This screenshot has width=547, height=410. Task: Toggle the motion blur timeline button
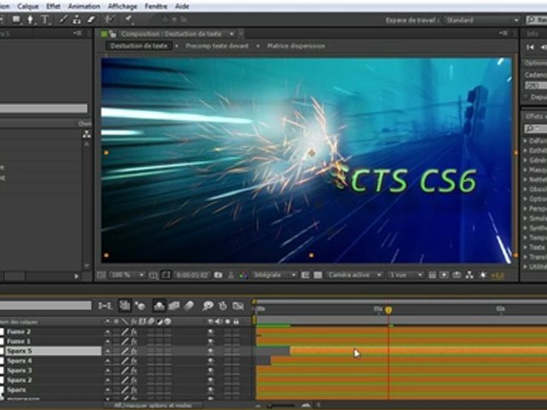(x=189, y=306)
